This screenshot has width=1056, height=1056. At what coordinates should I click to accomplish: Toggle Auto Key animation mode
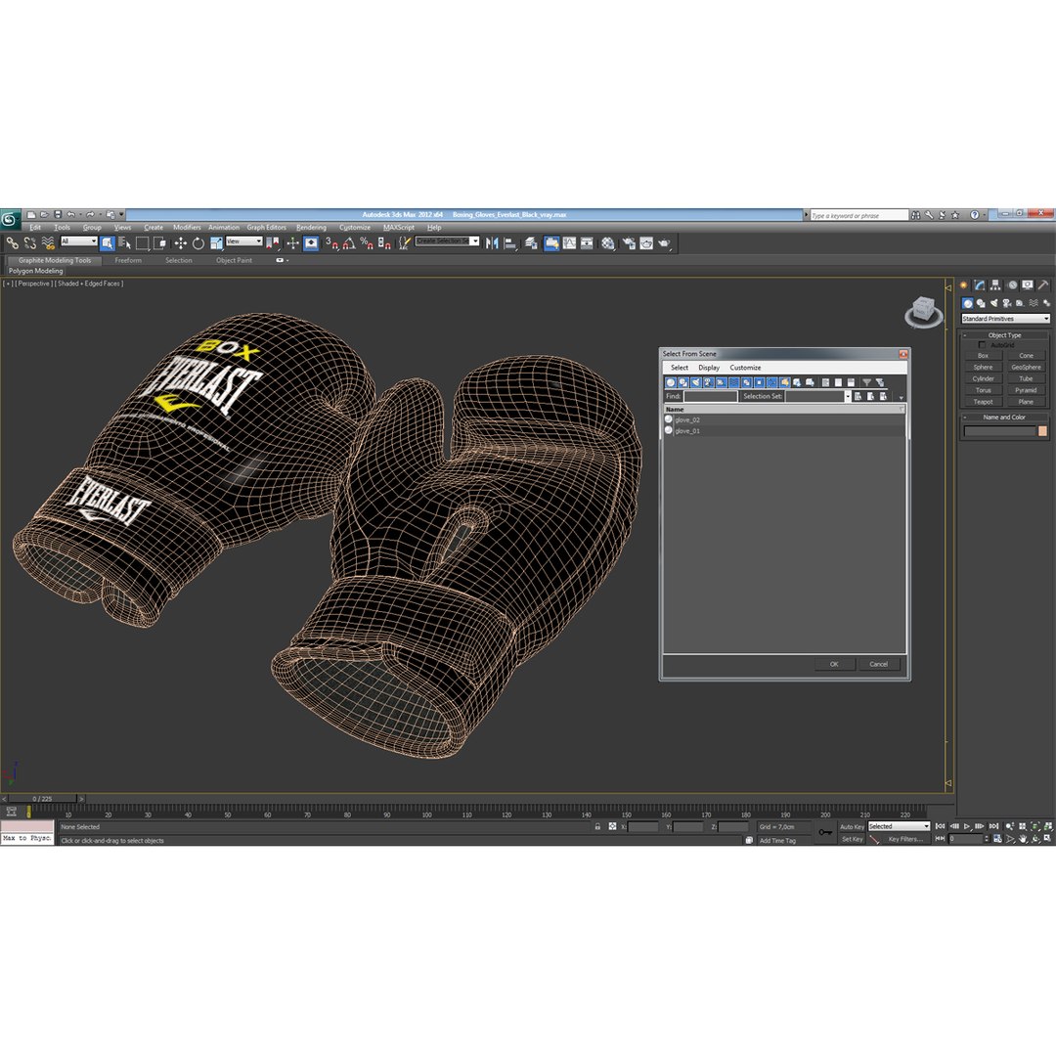point(852,826)
